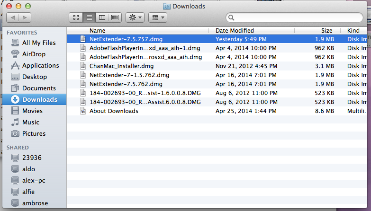
Task: Select 184-002693-00_R...sist-1.6.0.0.8.DMG file
Action: [x=217, y=93]
